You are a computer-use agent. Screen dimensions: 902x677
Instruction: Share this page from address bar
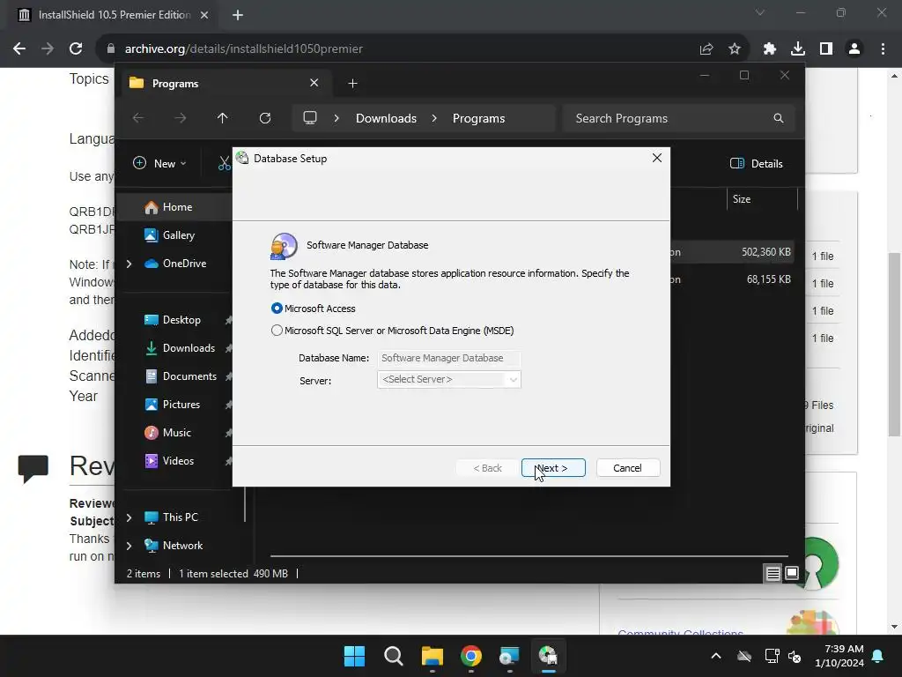click(x=706, y=49)
